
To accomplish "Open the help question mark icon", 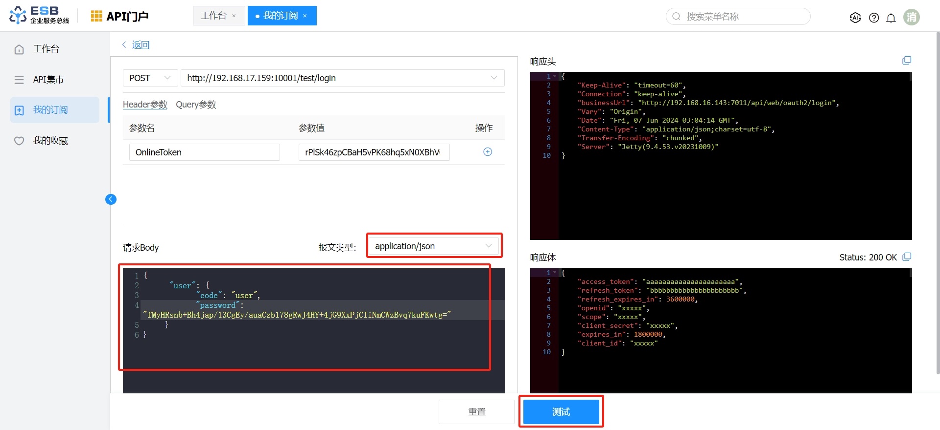I will pos(874,18).
